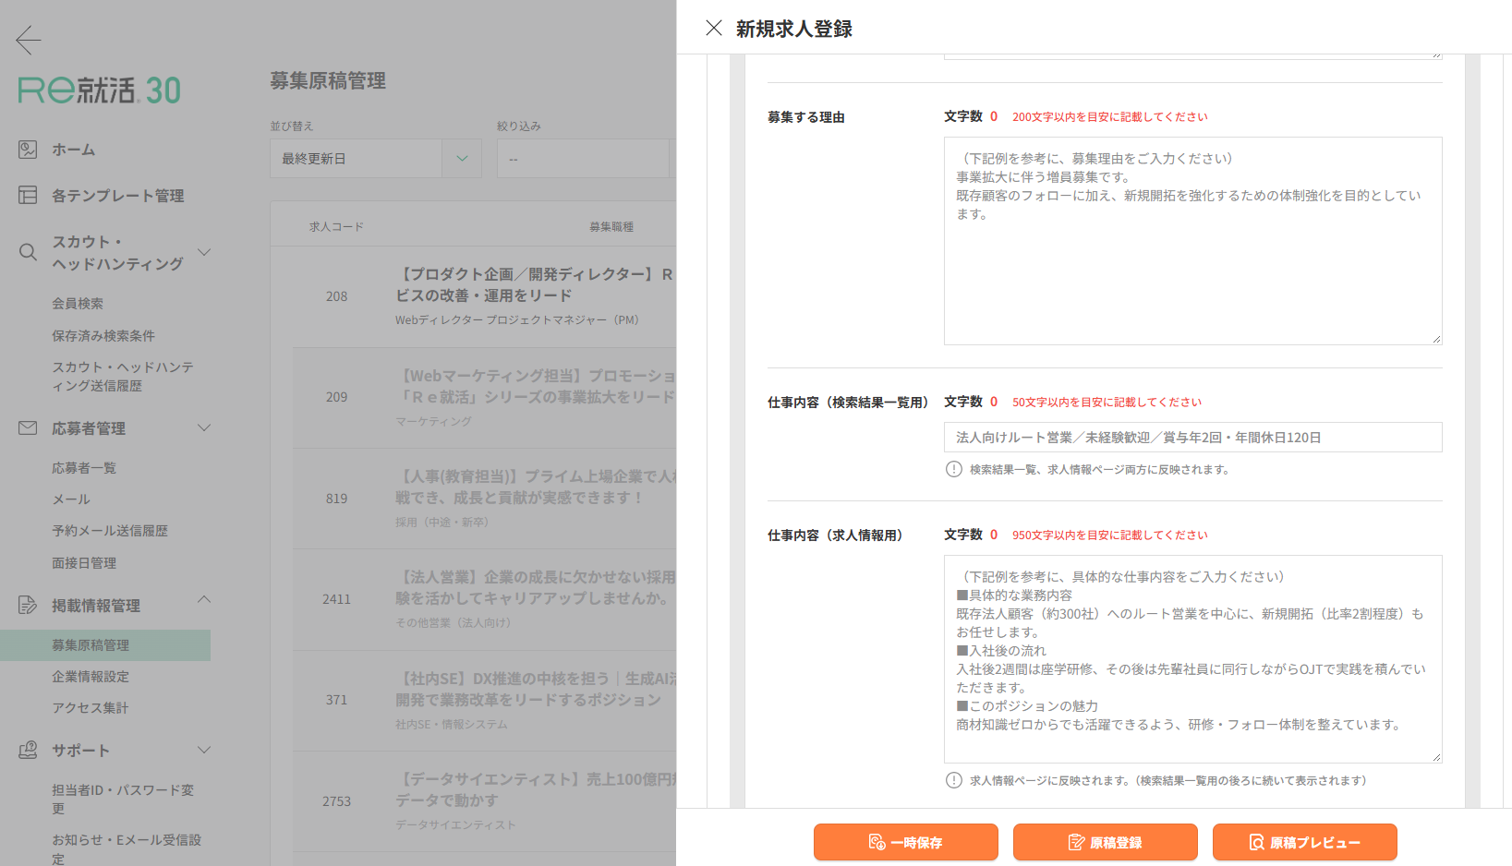Screen dimensions: 1512x866
Task: Click the 仕事内容（検索結果一覧用） input field
Action: pyautogui.click(x=1192, y=437)
